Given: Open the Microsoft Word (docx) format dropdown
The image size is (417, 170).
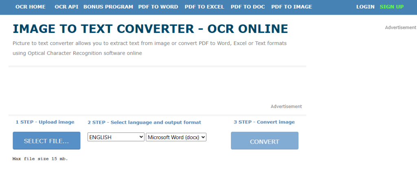Looking at the screenshot, I should [176, 137].
